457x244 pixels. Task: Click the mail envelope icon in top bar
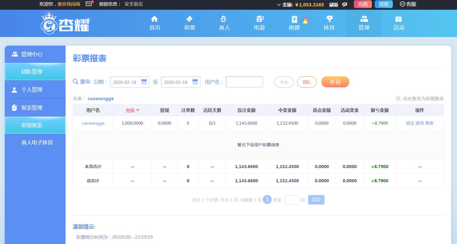(89, 4)
